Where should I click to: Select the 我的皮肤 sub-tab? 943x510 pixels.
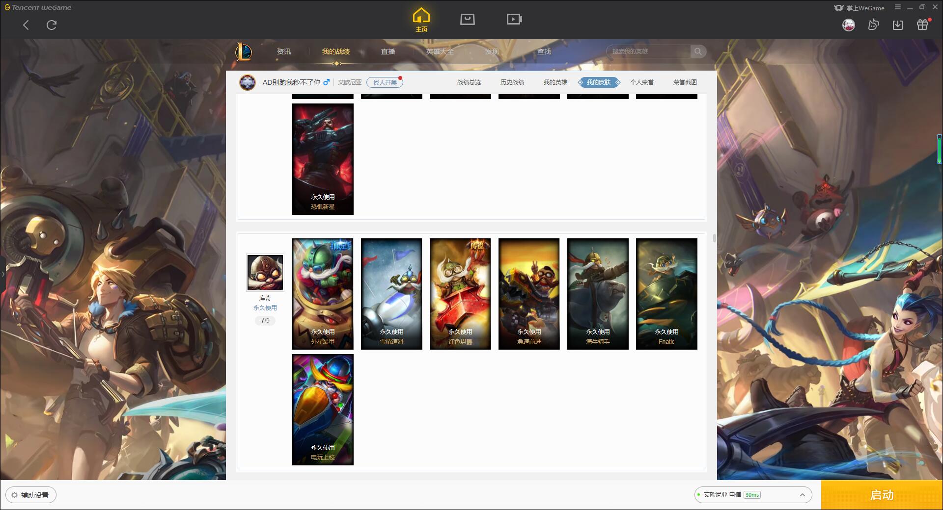(x=599, y=82)
